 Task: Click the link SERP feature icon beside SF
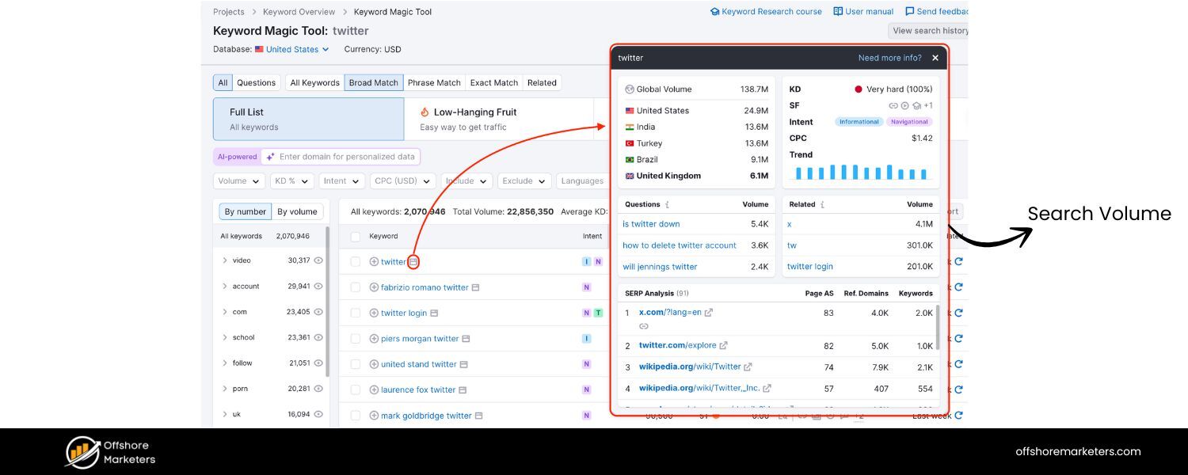(x=893, y=105)
